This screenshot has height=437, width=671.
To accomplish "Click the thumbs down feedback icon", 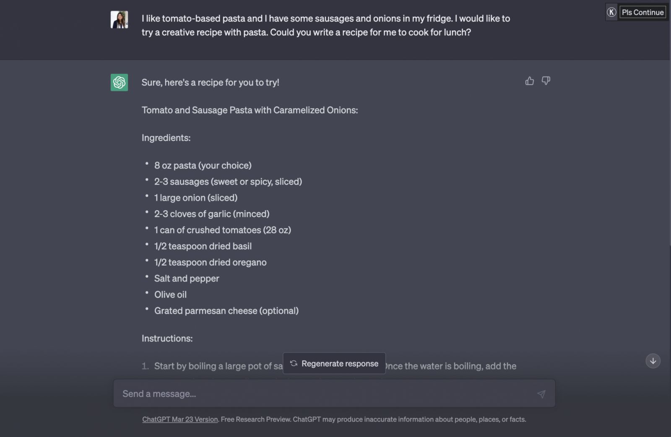I will coord(546,81).
